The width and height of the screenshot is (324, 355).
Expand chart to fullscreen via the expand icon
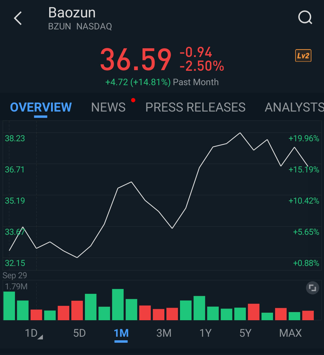click(312, 288)
